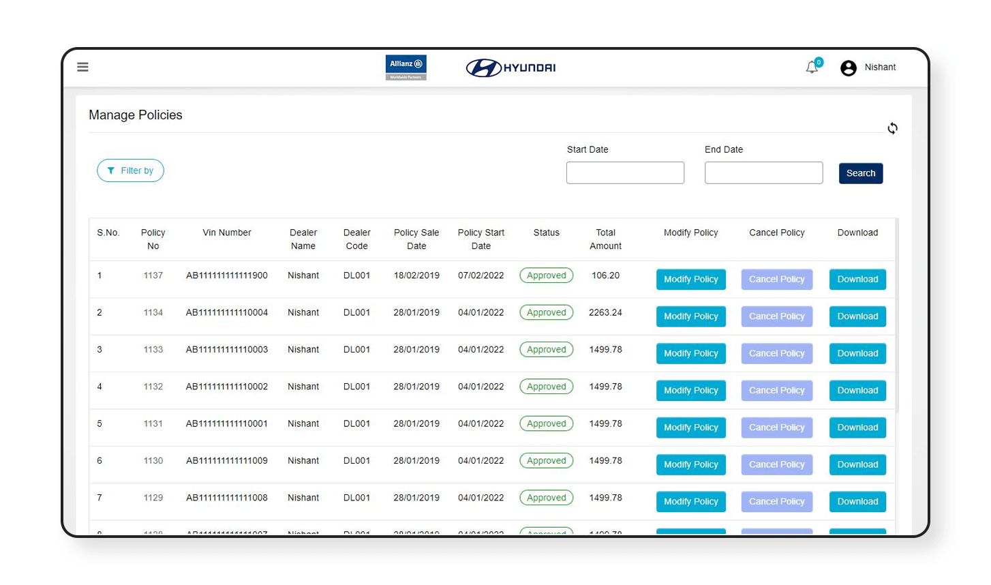Click the Status column header
The width and height of the screenshot is (991, 585).
click(547, 232)
